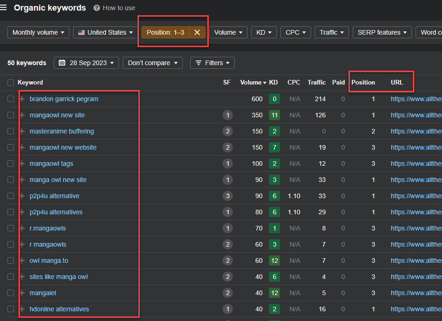
Task: Open keyword link p2p4u alternatives
Action: click(x=56, y=212)
